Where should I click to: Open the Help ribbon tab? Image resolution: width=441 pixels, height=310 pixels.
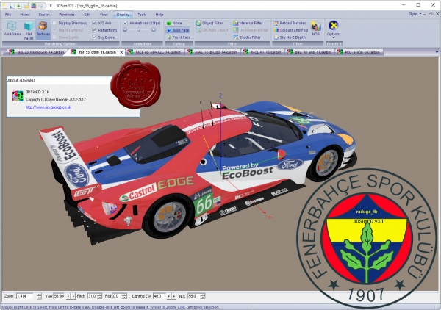[159, 15]
